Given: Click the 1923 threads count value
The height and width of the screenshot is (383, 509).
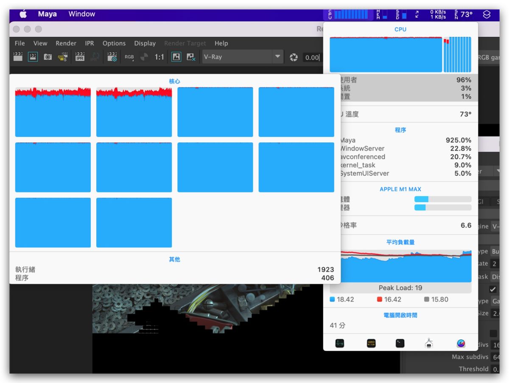Looking at the screenshot, I should point(326,269).
